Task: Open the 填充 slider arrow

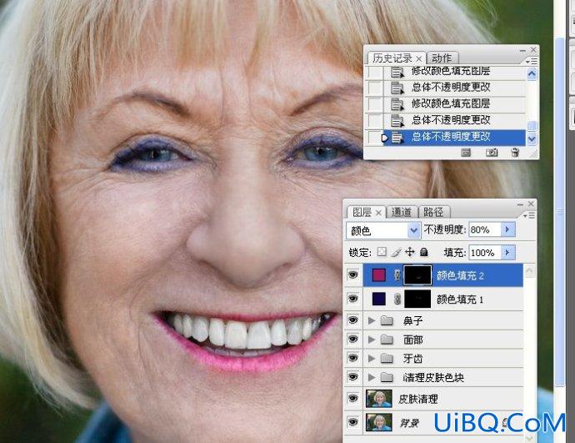Action: pyautogui.click(x=507, y=253)
